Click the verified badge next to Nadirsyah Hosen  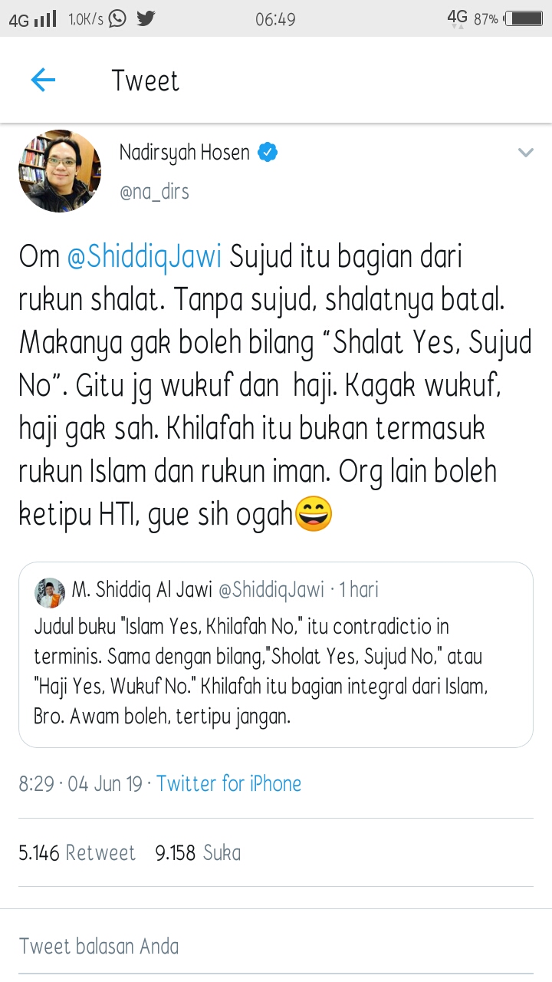point(267,153)
